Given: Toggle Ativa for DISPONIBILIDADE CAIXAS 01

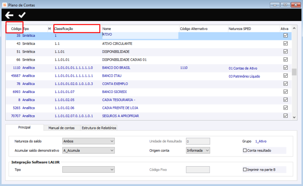Looking at the screenshot, I should [x=285, y=59].
